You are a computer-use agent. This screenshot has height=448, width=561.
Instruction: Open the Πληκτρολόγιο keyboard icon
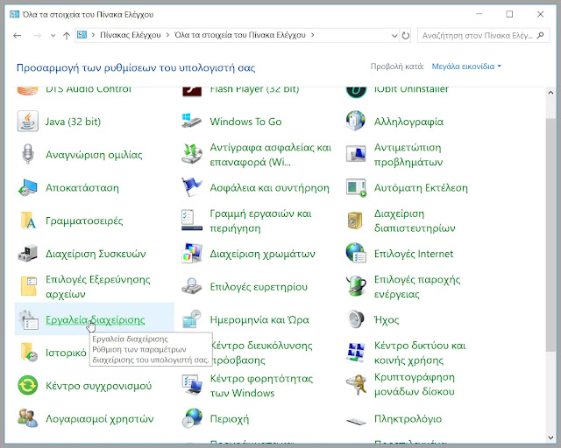pos(356,421)
